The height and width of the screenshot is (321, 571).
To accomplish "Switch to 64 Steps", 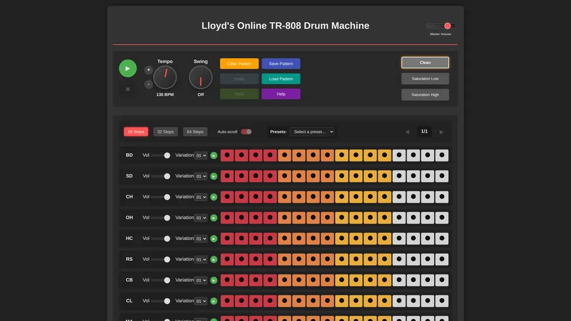I will [195, 132].
